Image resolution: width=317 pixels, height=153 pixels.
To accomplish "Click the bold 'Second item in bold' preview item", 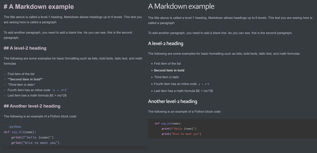I will coord(169,70).
